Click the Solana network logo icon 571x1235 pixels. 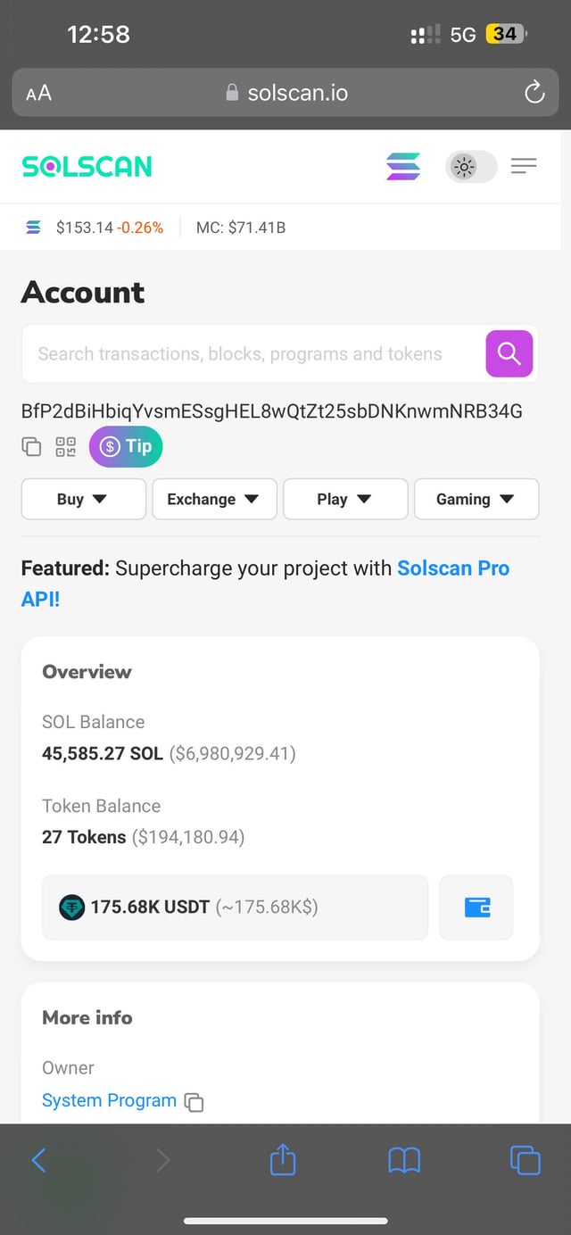[403, 166]
